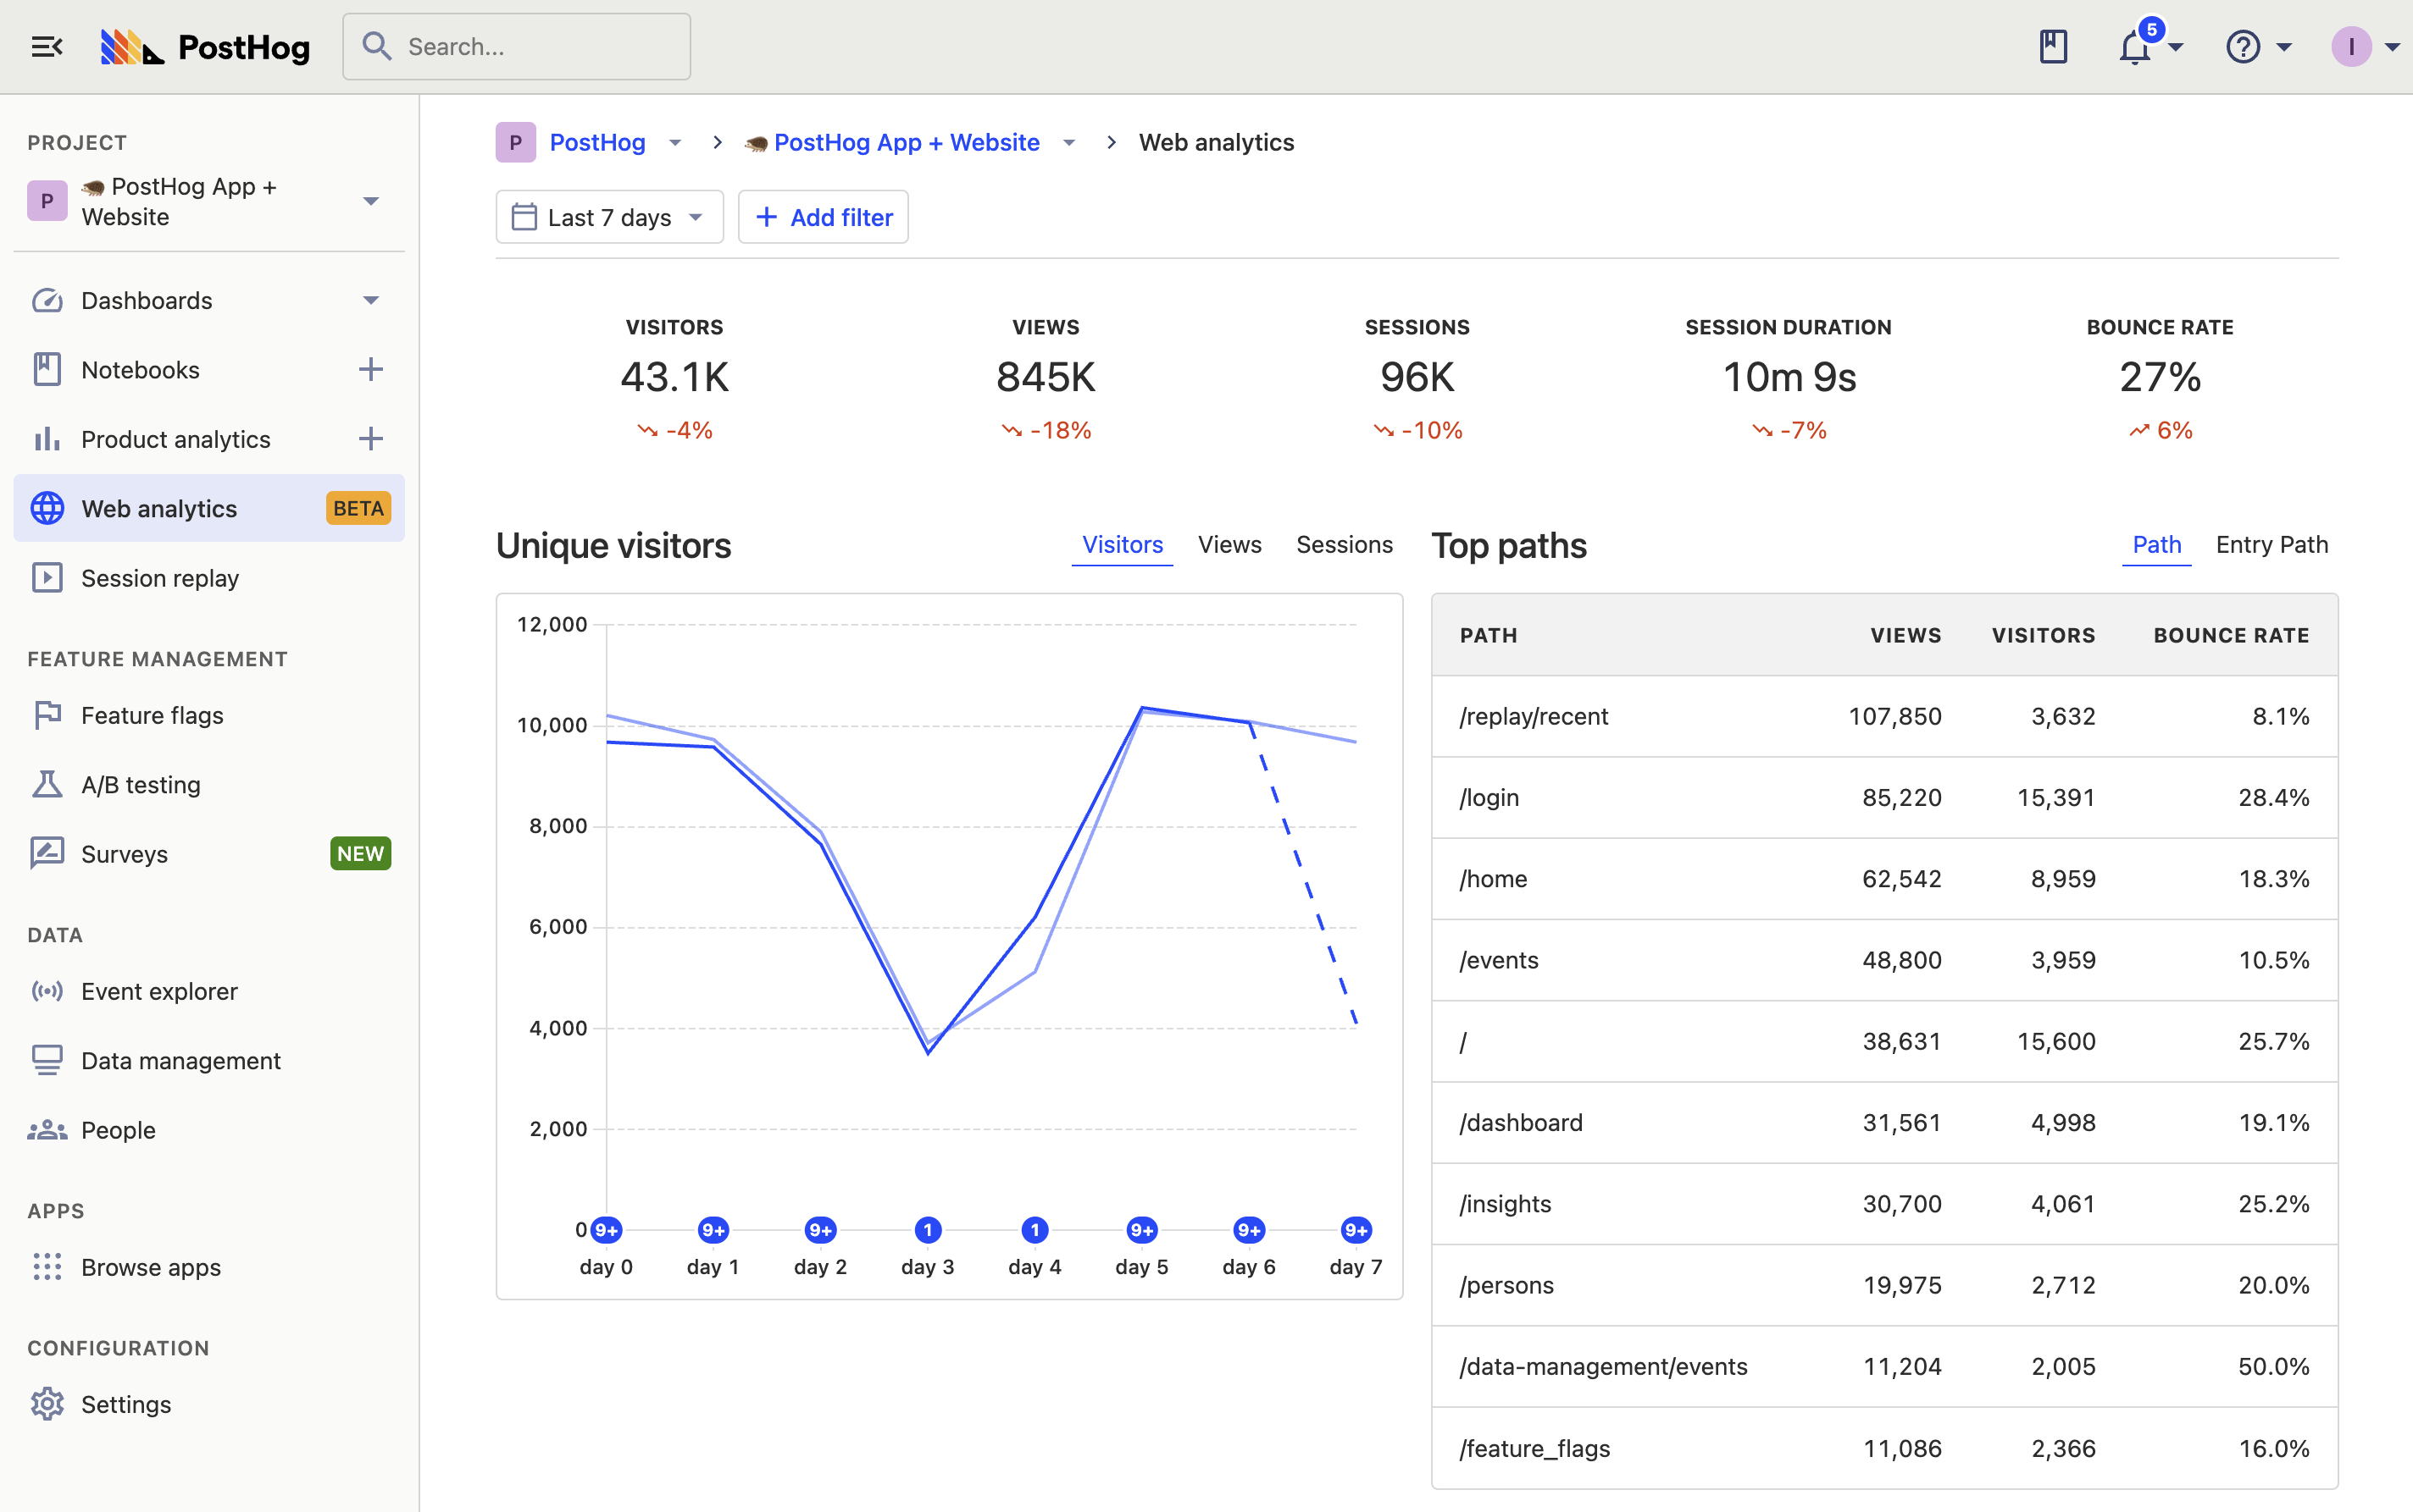Open the /replay/recent path link

(1534, 716)
